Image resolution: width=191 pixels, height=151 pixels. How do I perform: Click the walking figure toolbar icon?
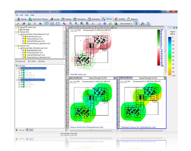93,24
